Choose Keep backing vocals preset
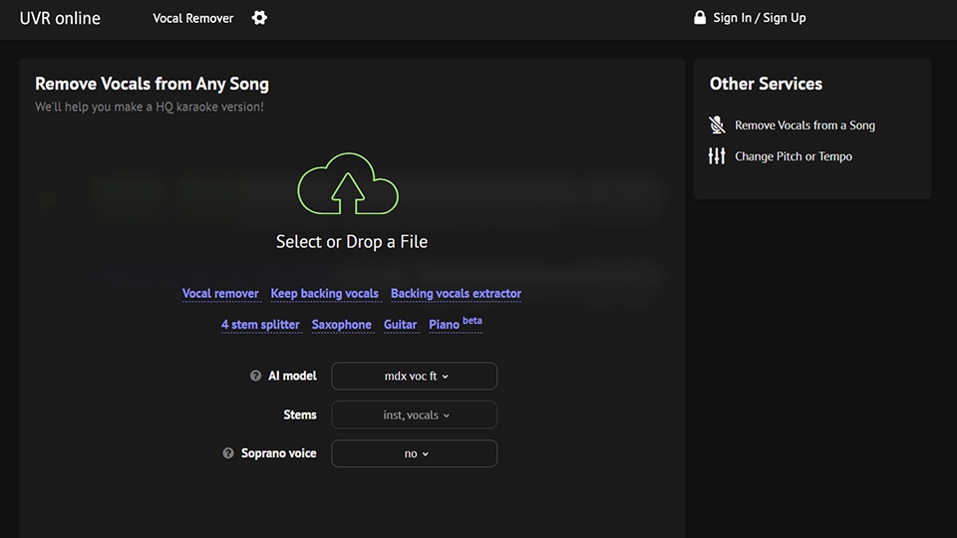957x538 pixels. pos(325,294)
